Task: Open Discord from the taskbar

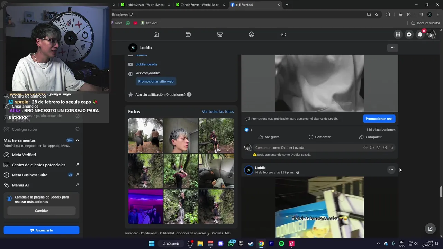Action: (220, 243)
